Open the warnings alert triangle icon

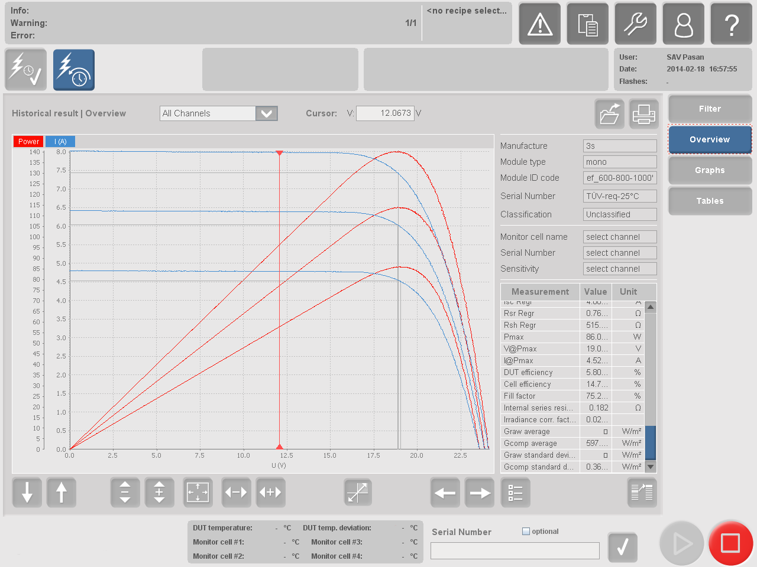539,24
